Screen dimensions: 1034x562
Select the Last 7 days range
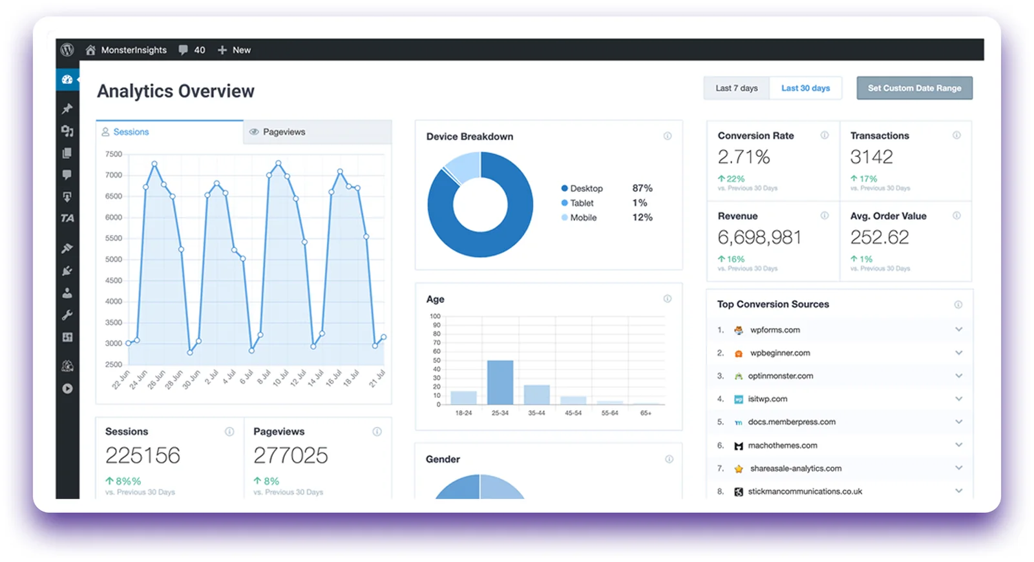tap(737, 88)
